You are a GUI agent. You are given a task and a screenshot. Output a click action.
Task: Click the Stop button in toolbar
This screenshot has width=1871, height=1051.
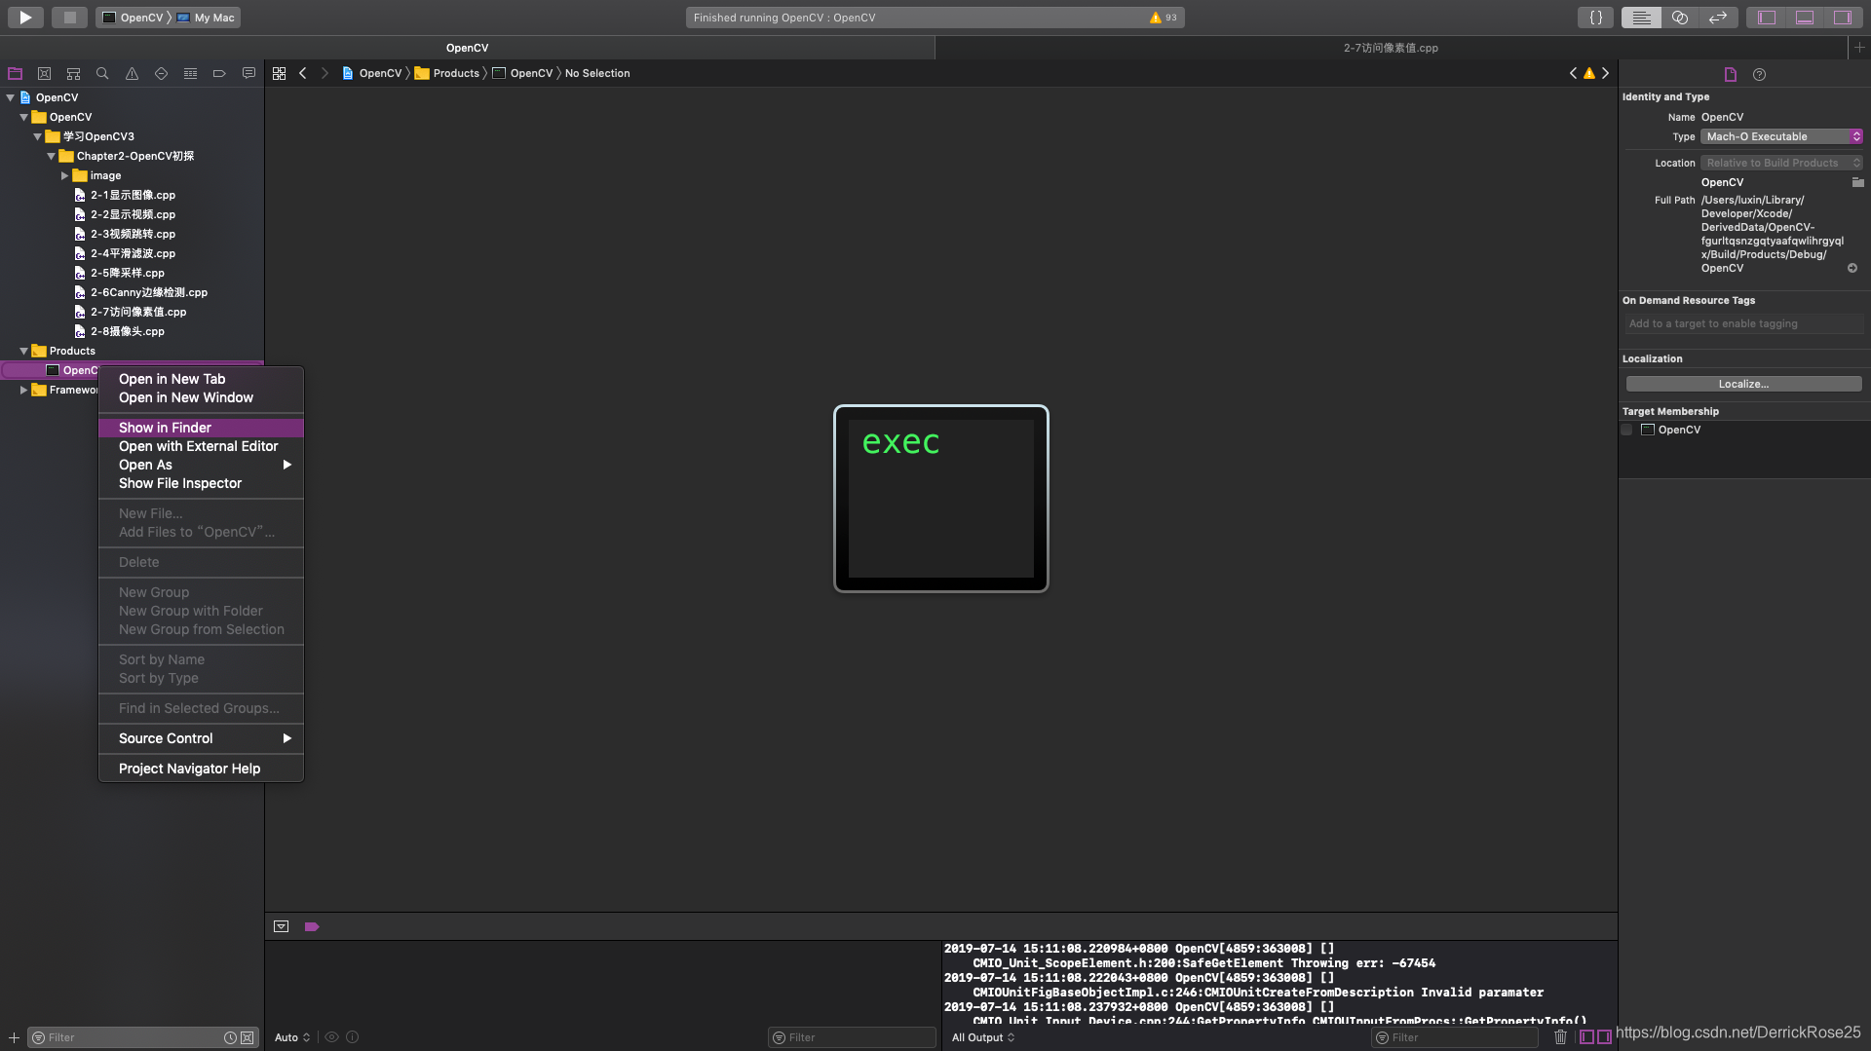[x=69, y=18]
